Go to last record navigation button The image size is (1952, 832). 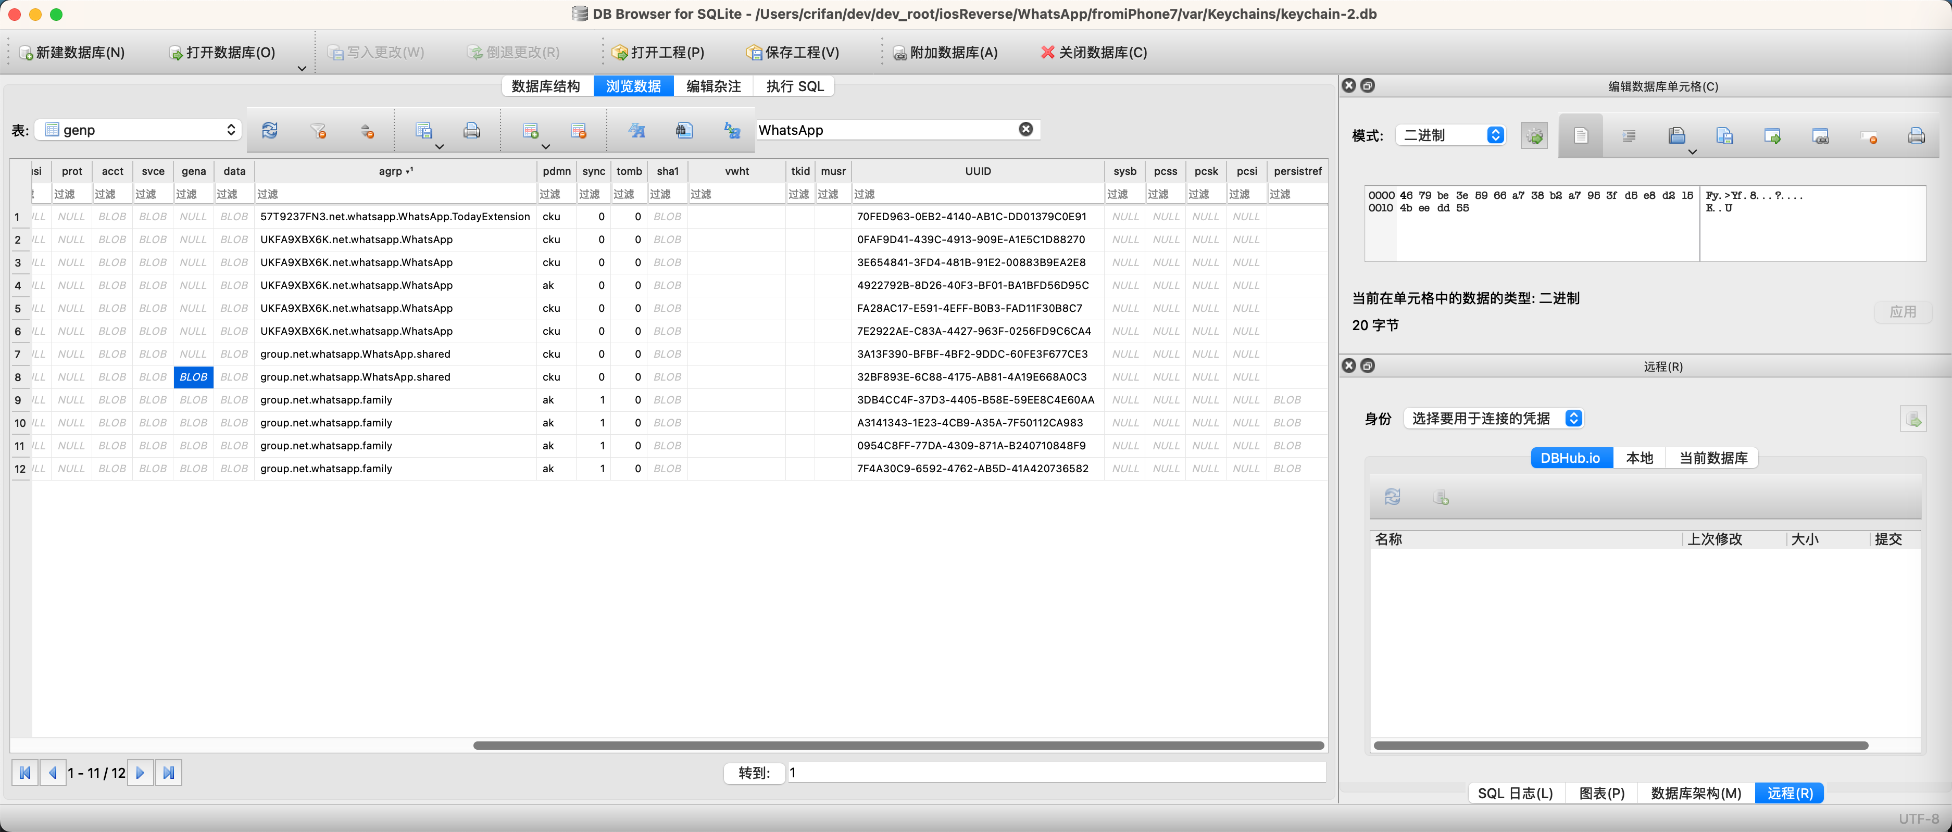point(168,773)
